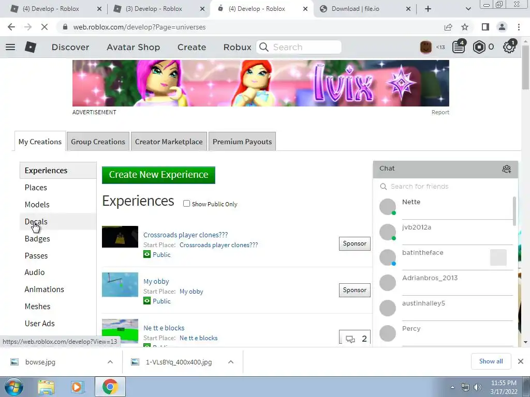Open Create in navigation bar
This screenshot has width=530, height=397.
pyautogui.click(x=192, y=47)
